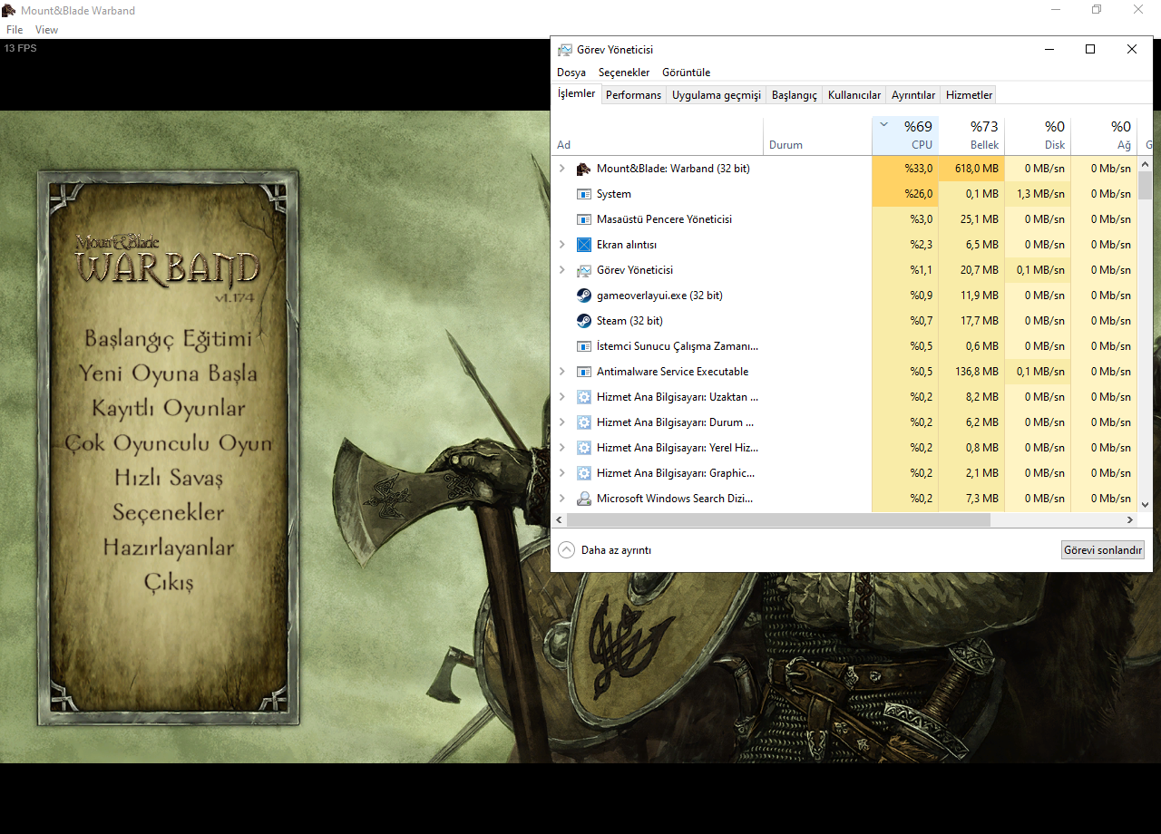
Task: Click the gameoverlayui.exe Steam icon
Action: (x=584, y=296)
